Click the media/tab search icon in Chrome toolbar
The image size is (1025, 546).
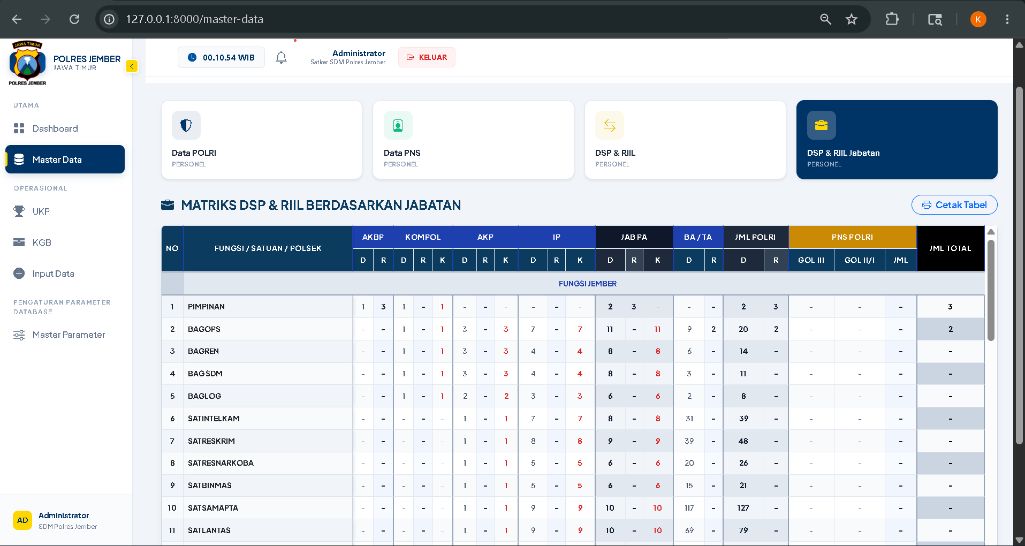(x=935, y=19)
